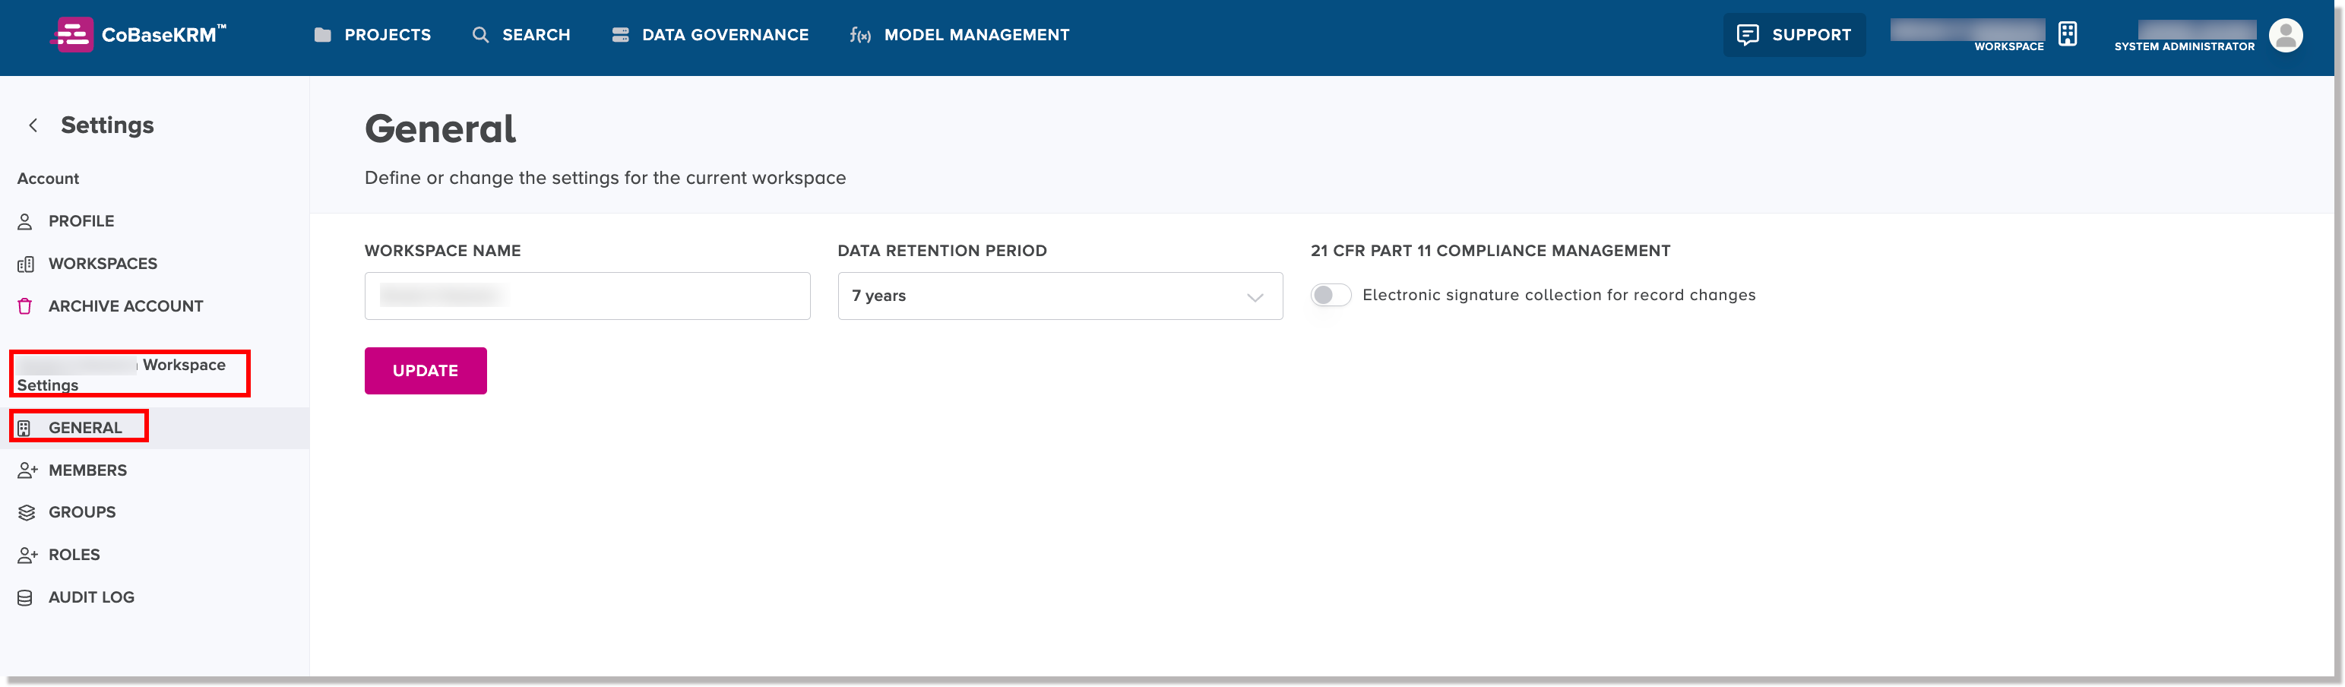Open the user avatar in the top right

tap(2286, 34)
